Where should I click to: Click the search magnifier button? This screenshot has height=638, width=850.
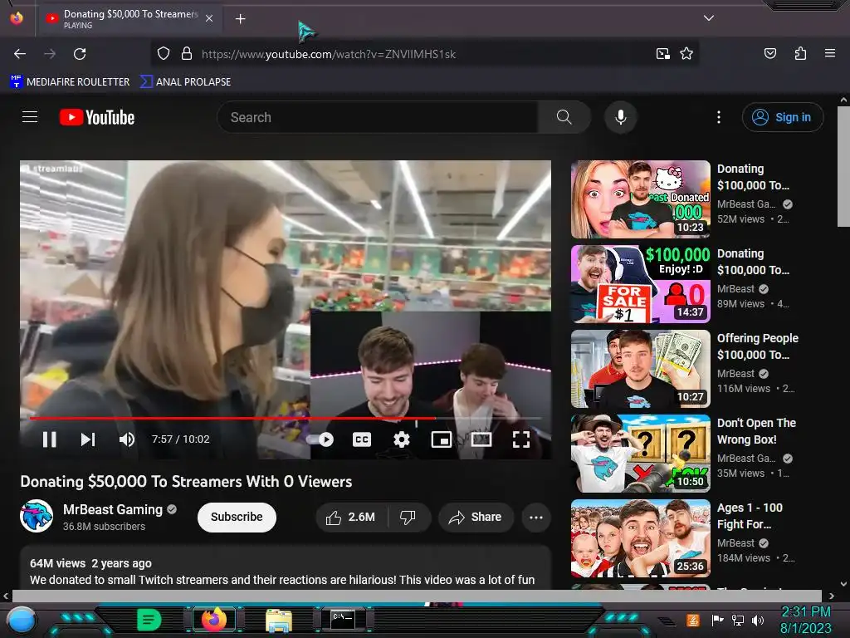coord(564,117)
